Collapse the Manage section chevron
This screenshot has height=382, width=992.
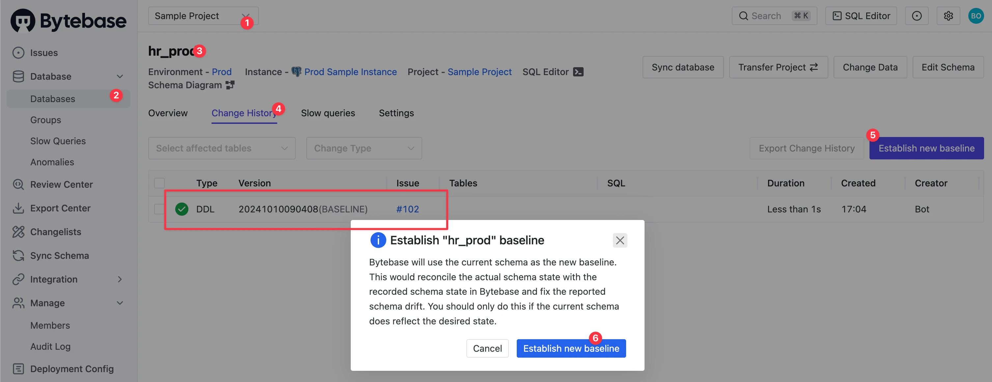pyautogui.click(x=120, y=303)
